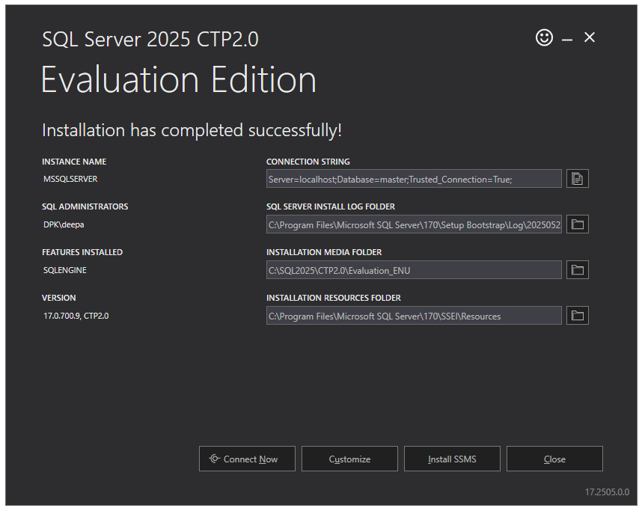This screenshot has width=642, height=511.
Task: Send feedback via the smiley face icon
Action: pos(544,37)
